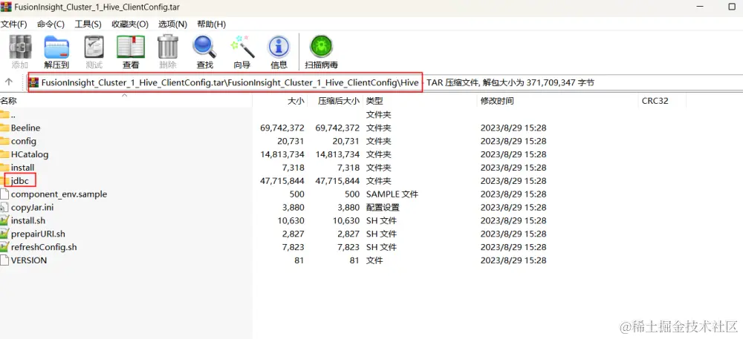Select the jdbc folder name
743x339 pixels.
pos(19,180)
